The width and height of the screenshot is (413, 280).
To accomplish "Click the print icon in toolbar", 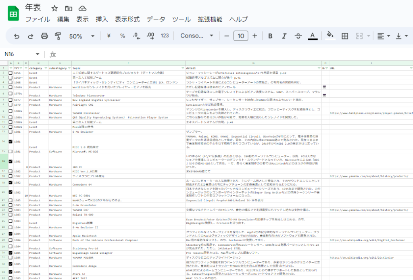I will [x=44, y=36].
